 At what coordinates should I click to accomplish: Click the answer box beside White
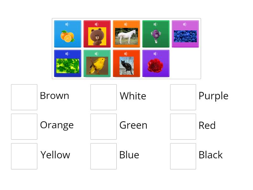(104, 97)
